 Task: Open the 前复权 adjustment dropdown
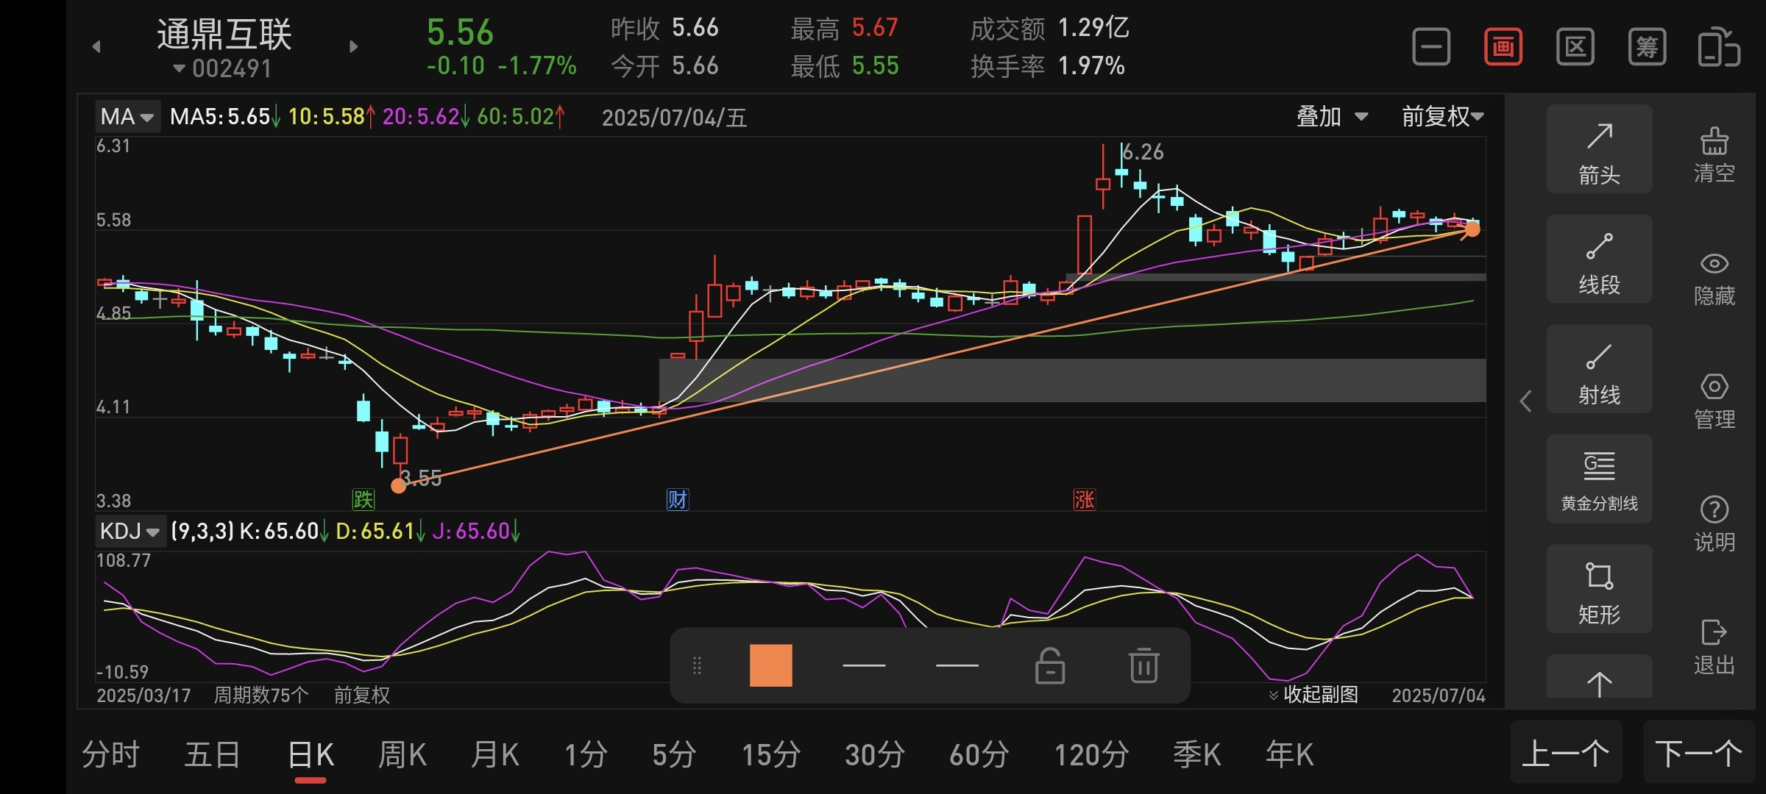pos(1442,116)
